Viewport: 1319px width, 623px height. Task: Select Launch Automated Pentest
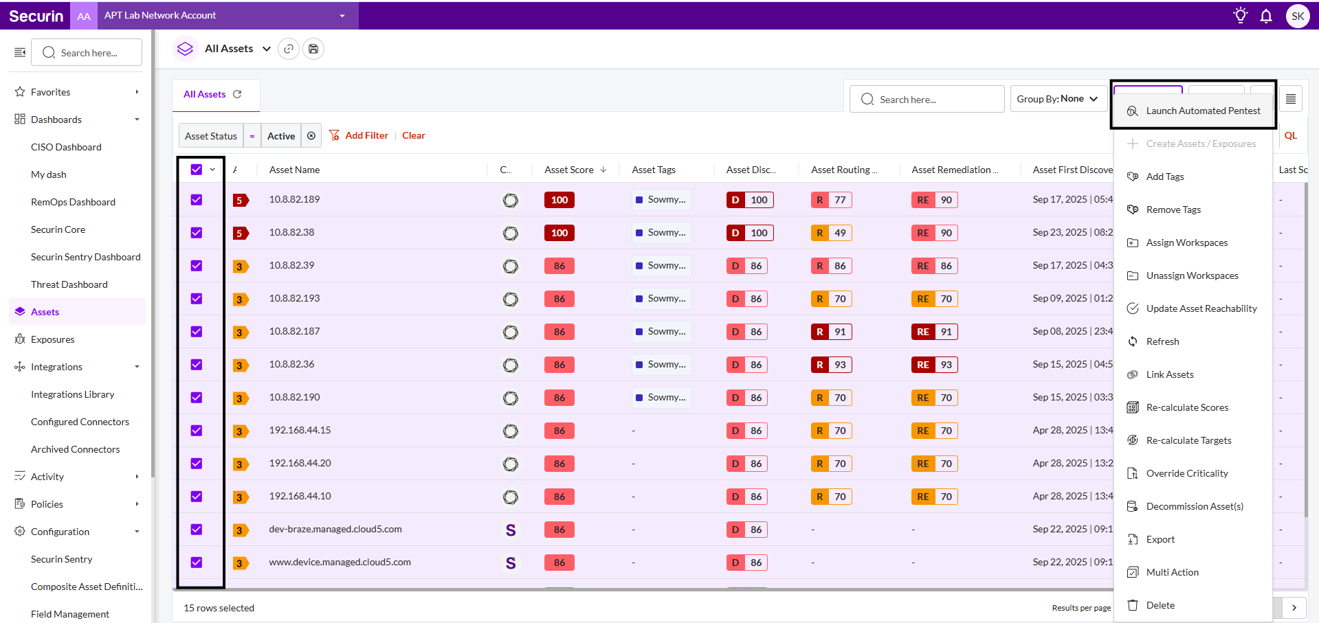pyautogui.click(x=1193, y=111)
